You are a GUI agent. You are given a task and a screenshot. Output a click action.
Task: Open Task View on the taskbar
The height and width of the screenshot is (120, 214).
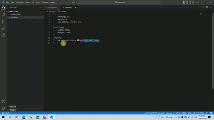click(x=17, y=117)
